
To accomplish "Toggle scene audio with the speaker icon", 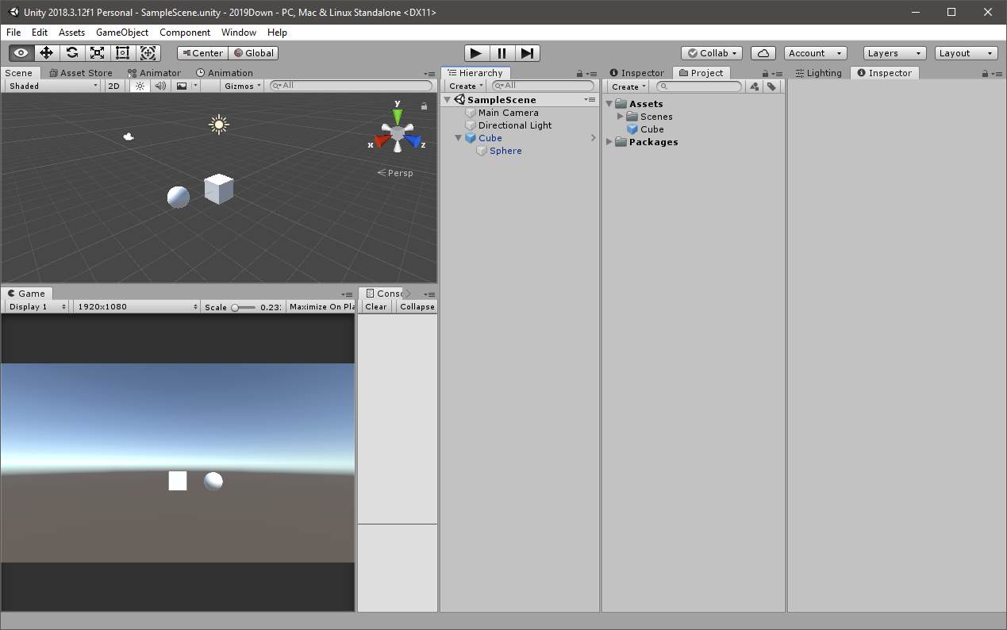I will pos(160,86).
